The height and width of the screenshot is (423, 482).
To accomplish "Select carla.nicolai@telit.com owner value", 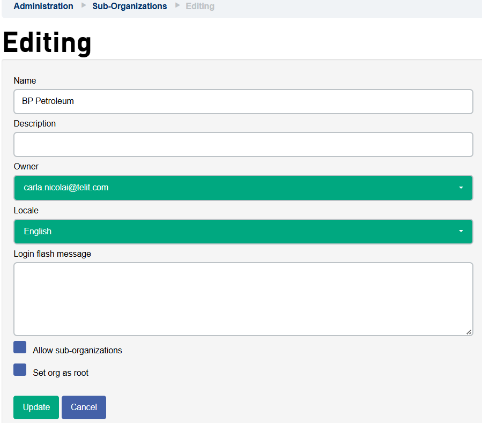I will coord(66,188).
